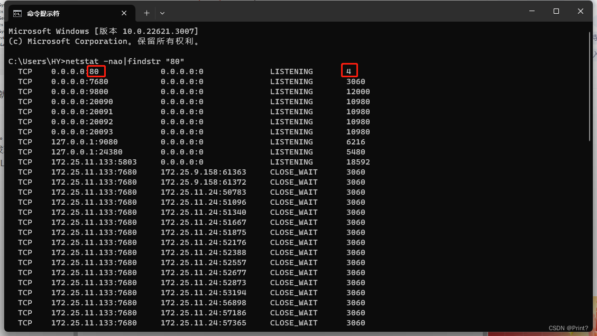Click local address 0.0.0.0:20093

[x=82, y=132]
